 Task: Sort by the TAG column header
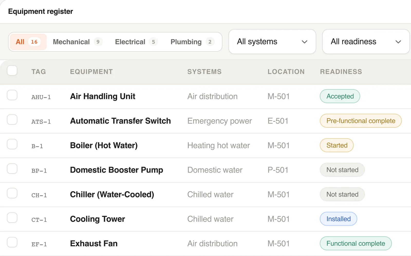click(39, 72)
